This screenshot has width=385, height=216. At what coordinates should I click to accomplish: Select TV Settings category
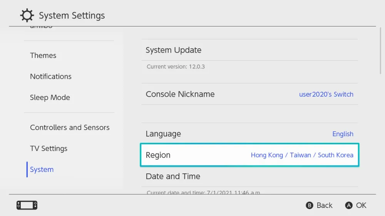49,148
